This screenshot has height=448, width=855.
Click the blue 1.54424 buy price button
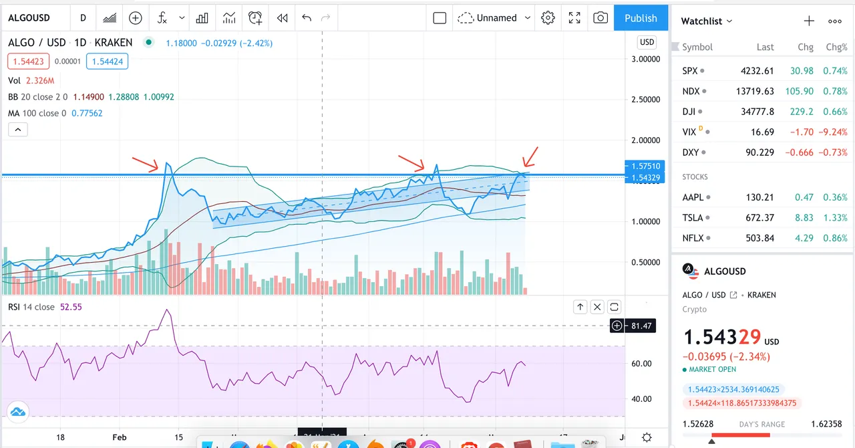click(x=107, y=62)
